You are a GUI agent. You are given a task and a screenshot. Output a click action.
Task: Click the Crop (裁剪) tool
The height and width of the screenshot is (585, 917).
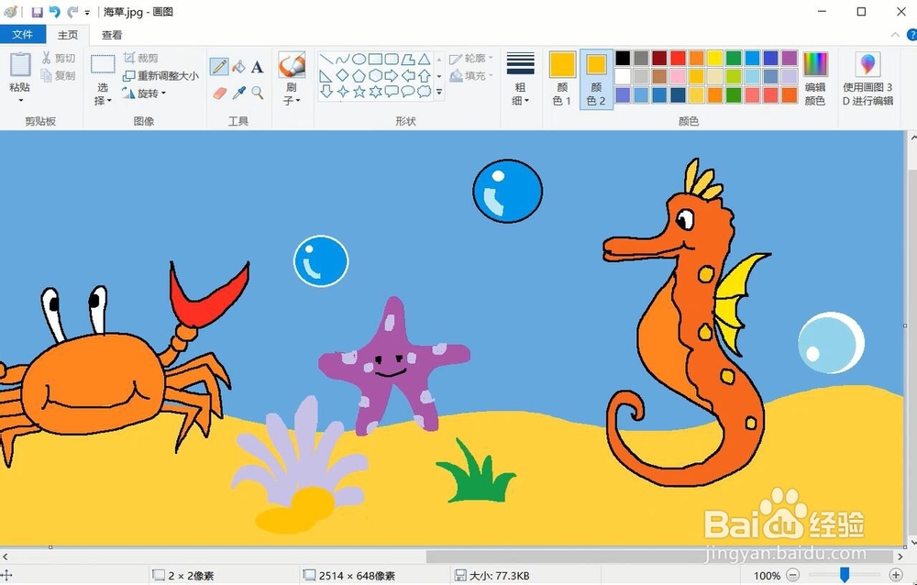[141, 58]
